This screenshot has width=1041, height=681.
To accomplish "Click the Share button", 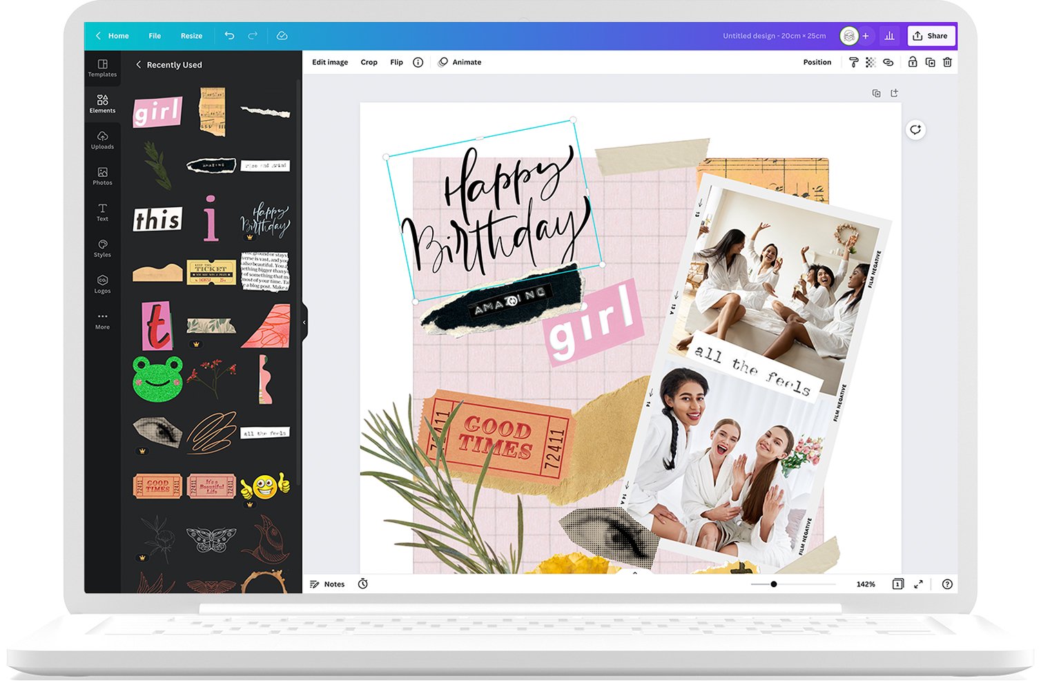I will tap(931, 35).
